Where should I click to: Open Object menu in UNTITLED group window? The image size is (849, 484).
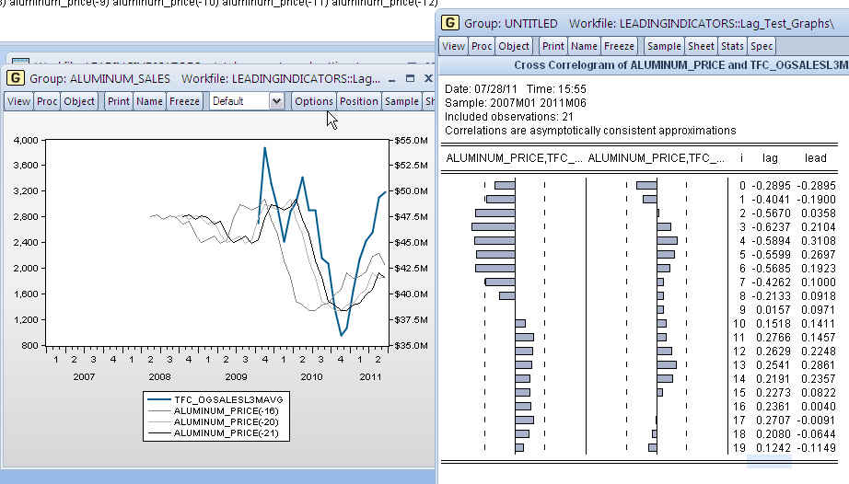[x=513, y=46]
